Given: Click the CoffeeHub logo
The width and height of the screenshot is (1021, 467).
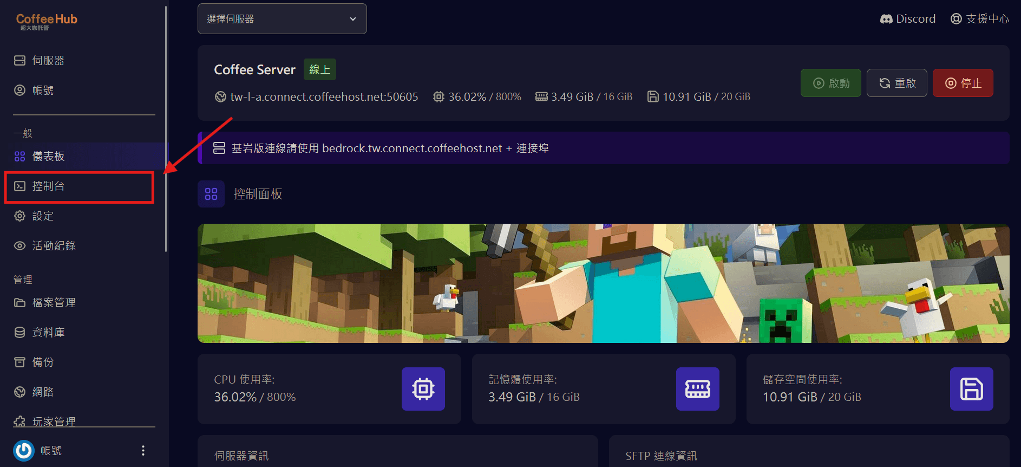Looking at the screenshot, I should tap(47, 21).
